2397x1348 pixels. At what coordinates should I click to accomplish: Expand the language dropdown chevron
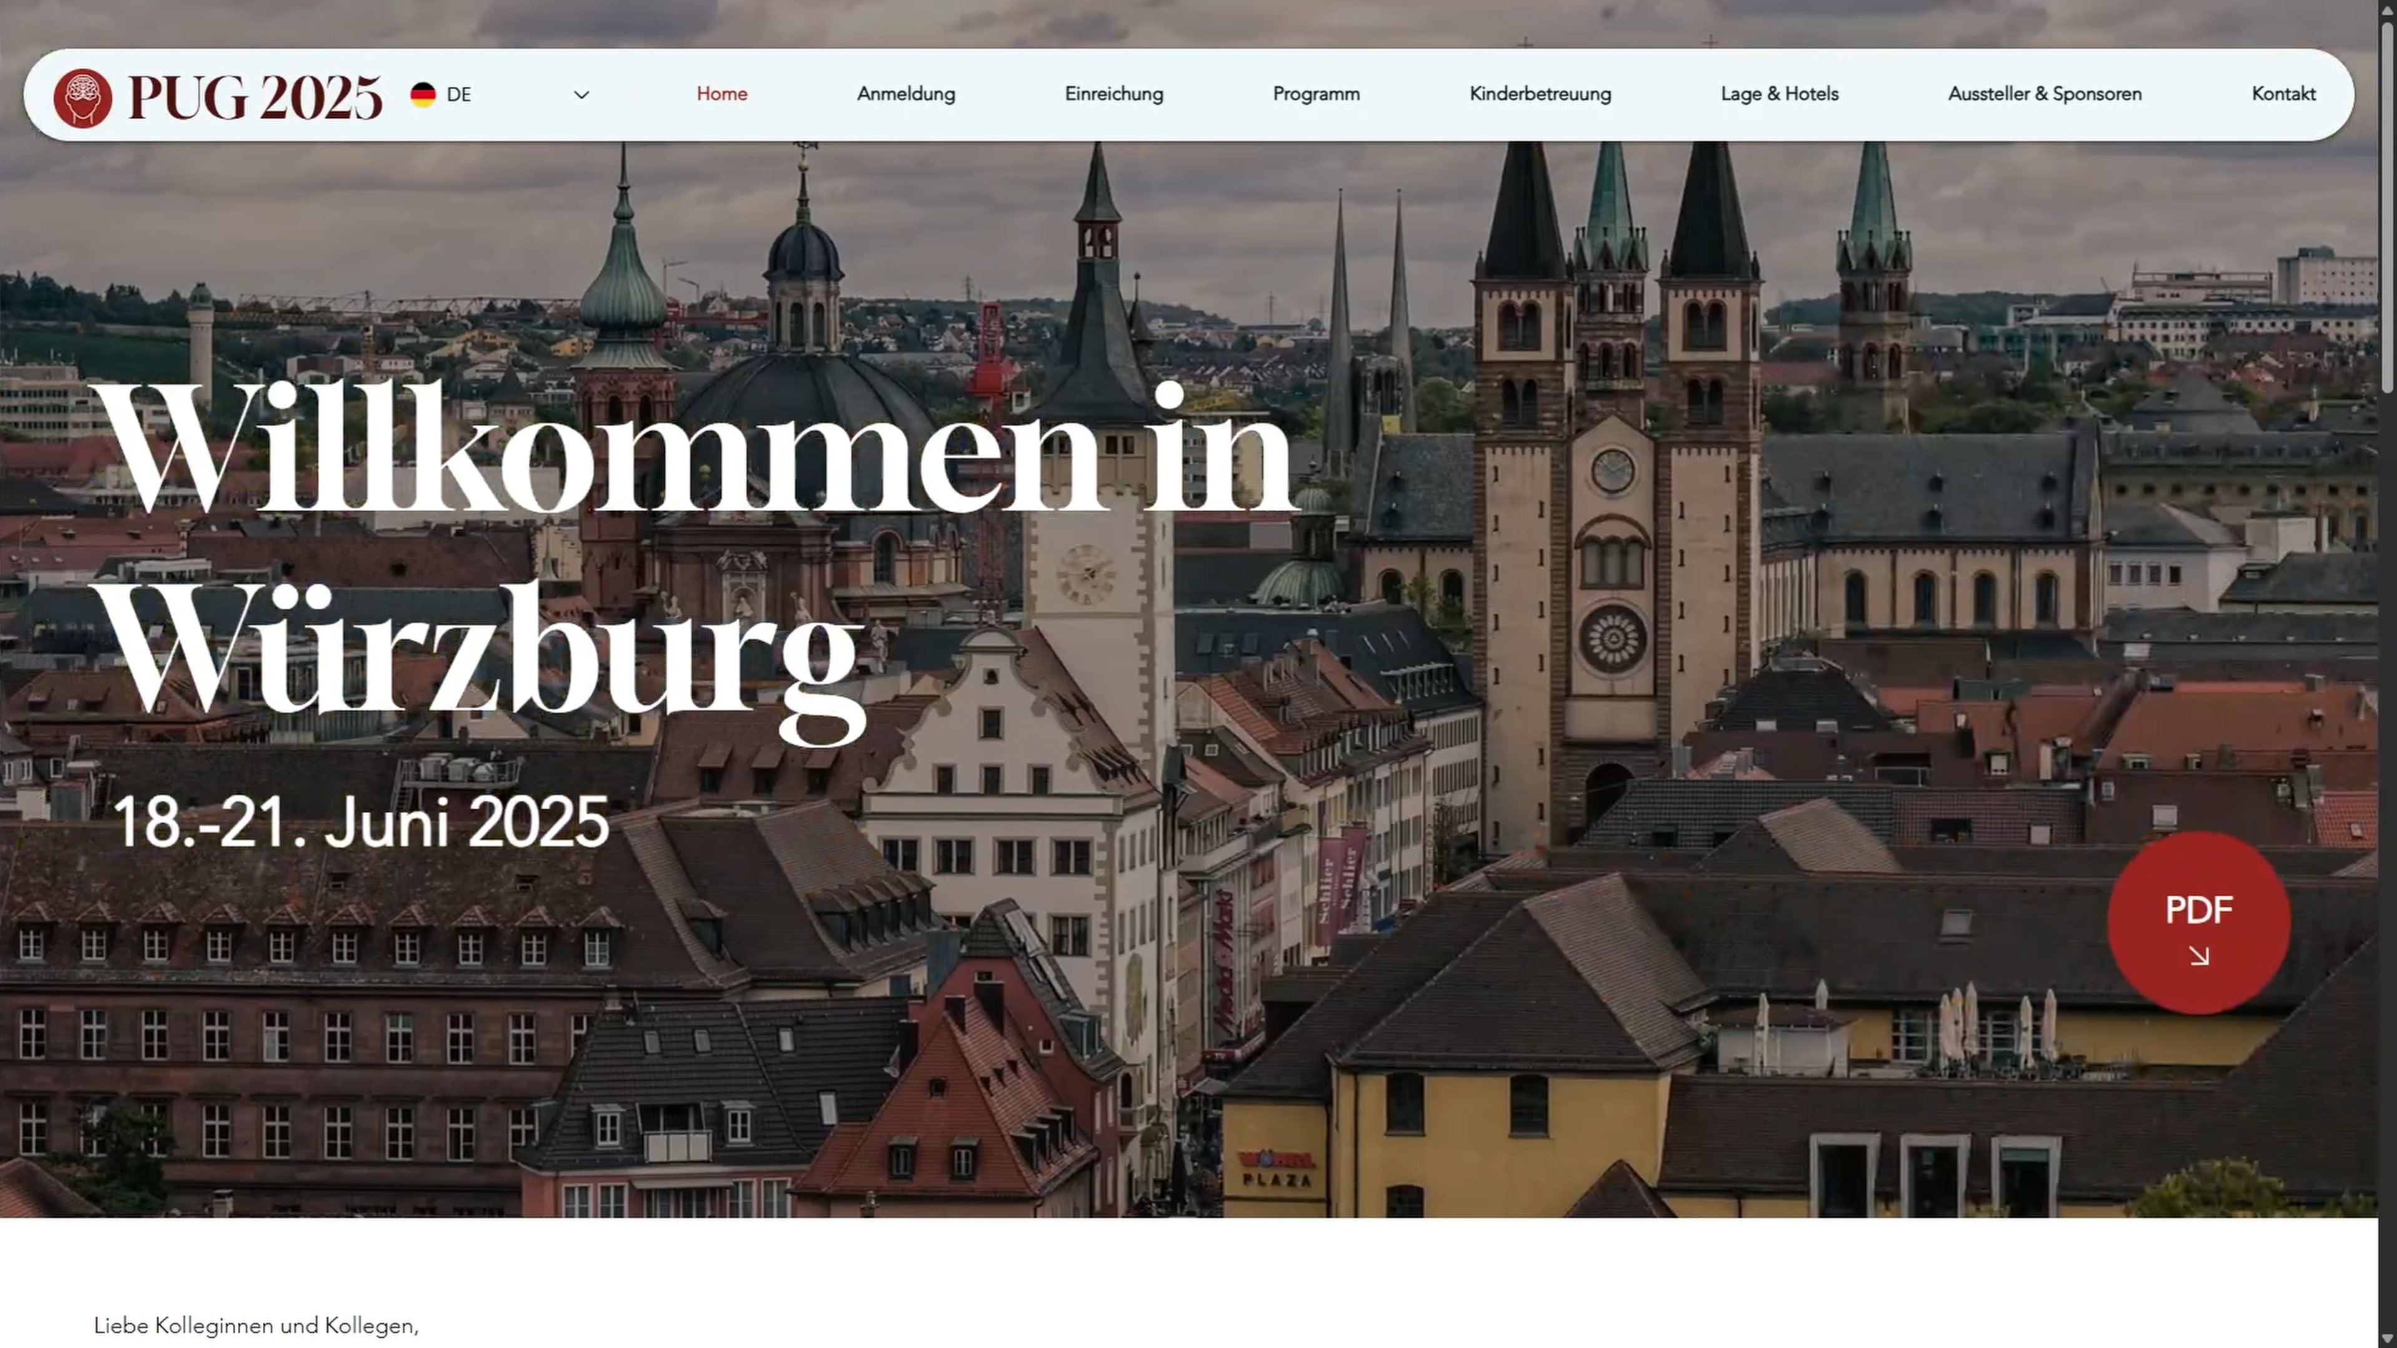pos(582,95)
